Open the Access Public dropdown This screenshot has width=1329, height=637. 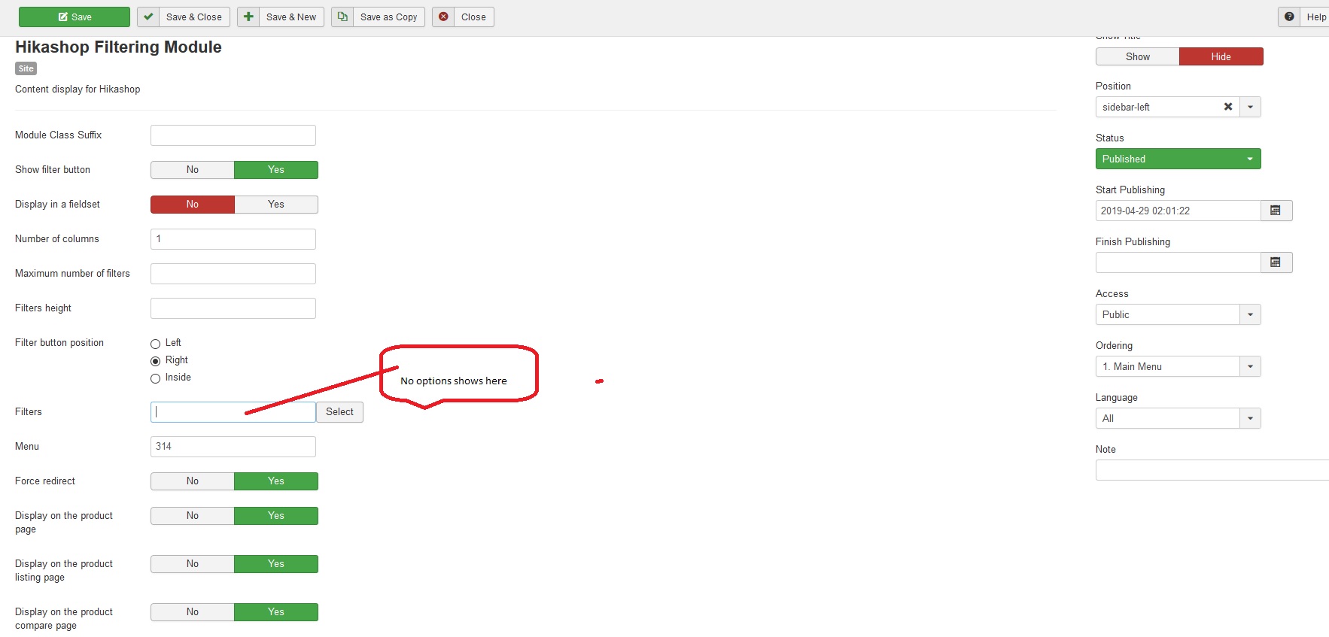coord(1178,314)
